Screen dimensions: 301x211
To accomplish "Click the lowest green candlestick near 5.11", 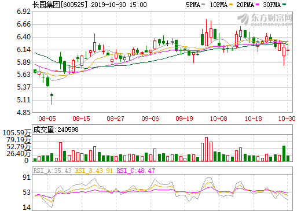I will click(x=52, y=98).
